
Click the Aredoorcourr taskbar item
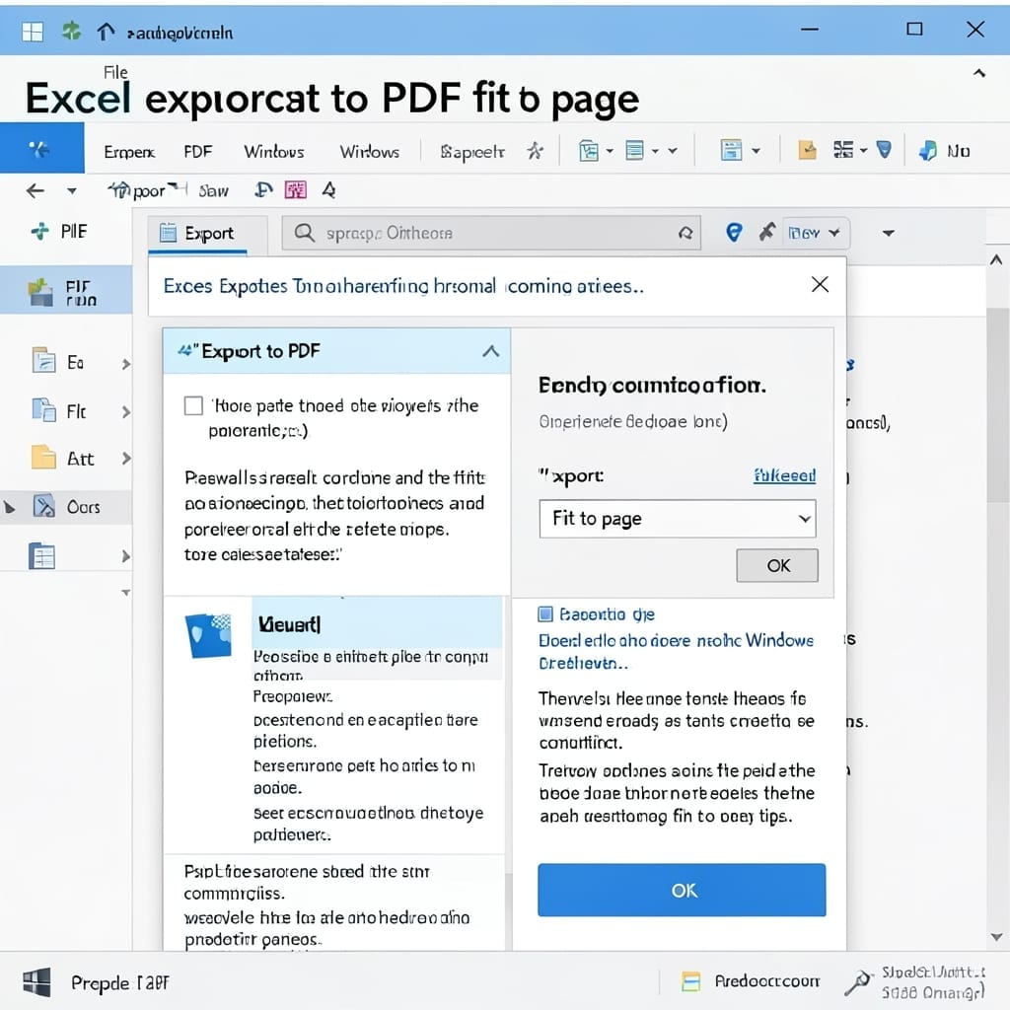[751, 981]
